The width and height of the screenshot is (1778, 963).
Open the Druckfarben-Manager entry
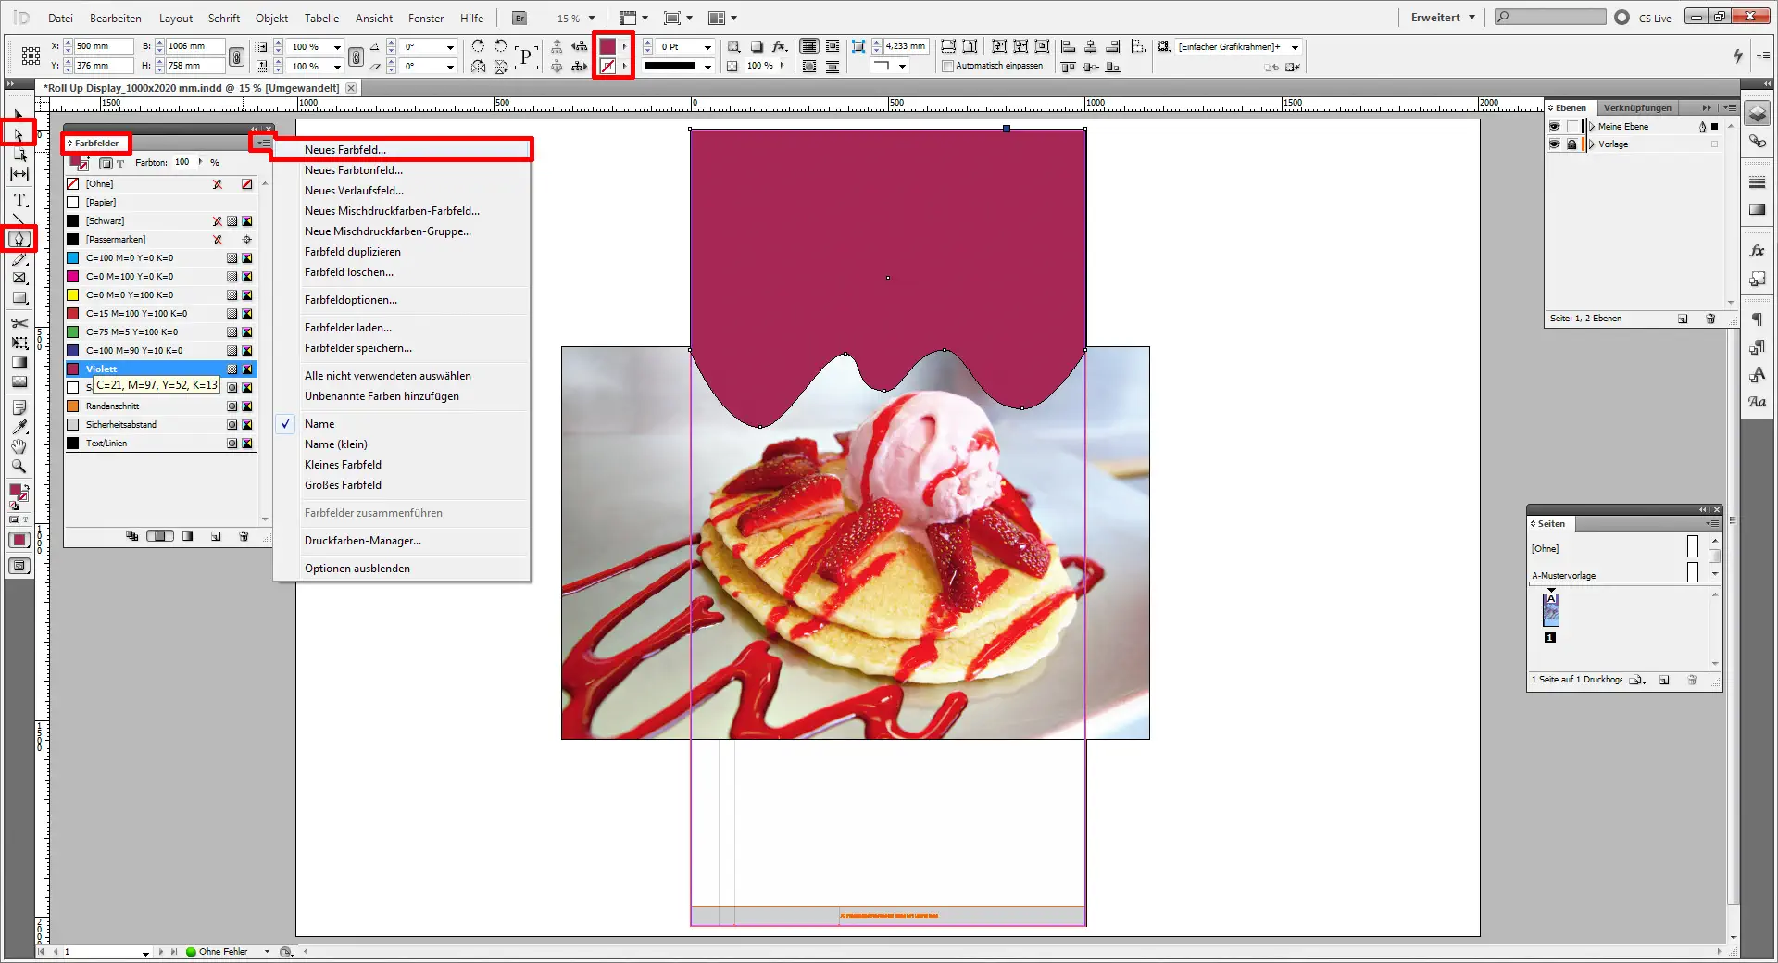pyautogui.click(x=364, y=541)
